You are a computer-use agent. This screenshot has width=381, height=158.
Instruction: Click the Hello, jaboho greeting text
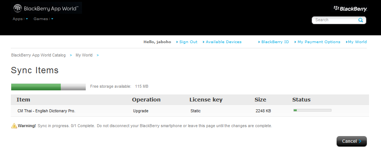click(157, 42)
